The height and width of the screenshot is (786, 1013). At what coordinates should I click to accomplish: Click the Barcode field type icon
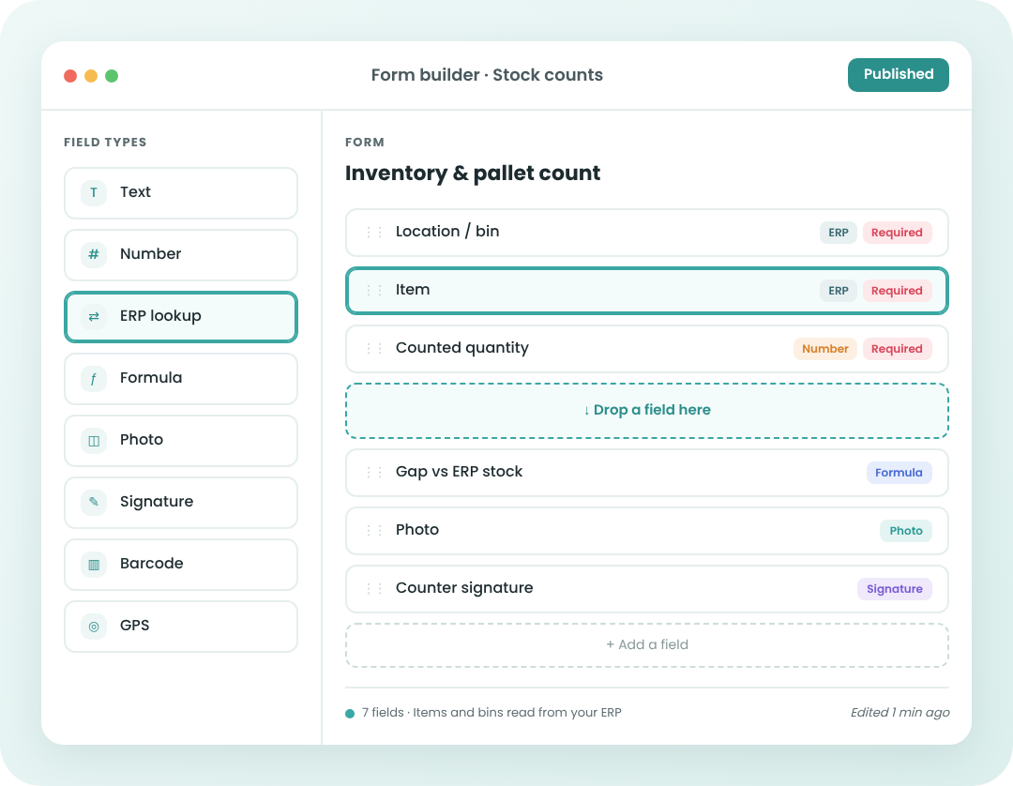pyautogui.click(x=94, y=564)
